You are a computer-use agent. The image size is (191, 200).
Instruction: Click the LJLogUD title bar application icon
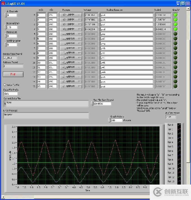coord(3,3)
